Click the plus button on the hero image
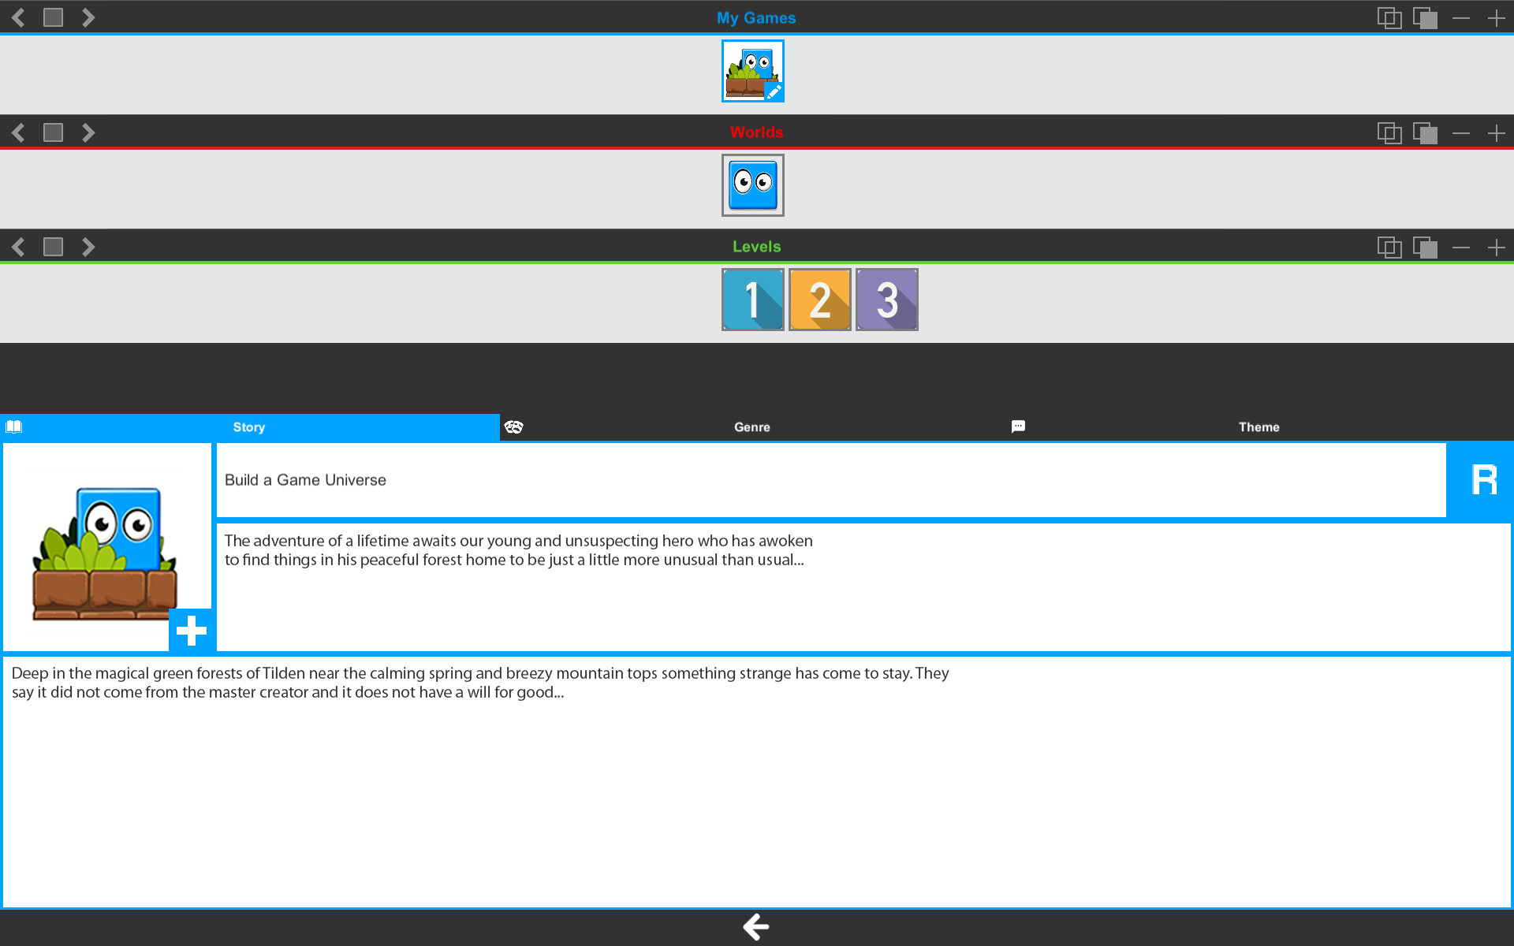This screenshot has width=1514, height=946. (x=192, y=630)
